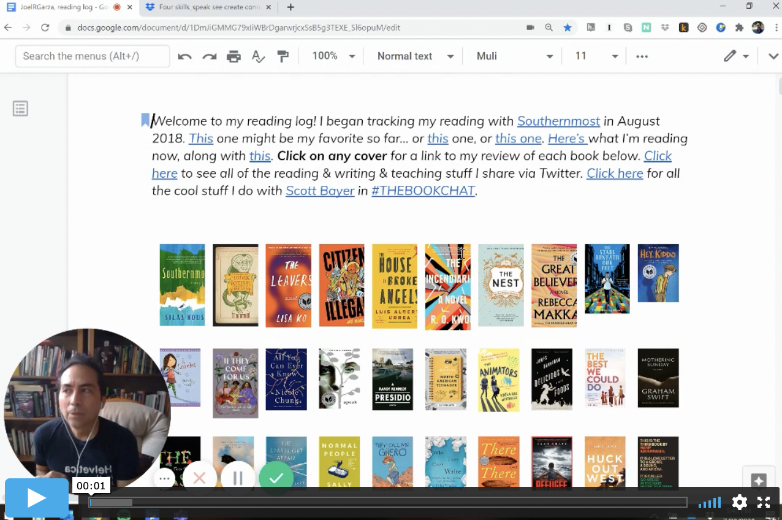Pause the screen recording
Image resolution: width=782 pixels, height=520 pixels.
click(x=238, y=478)
